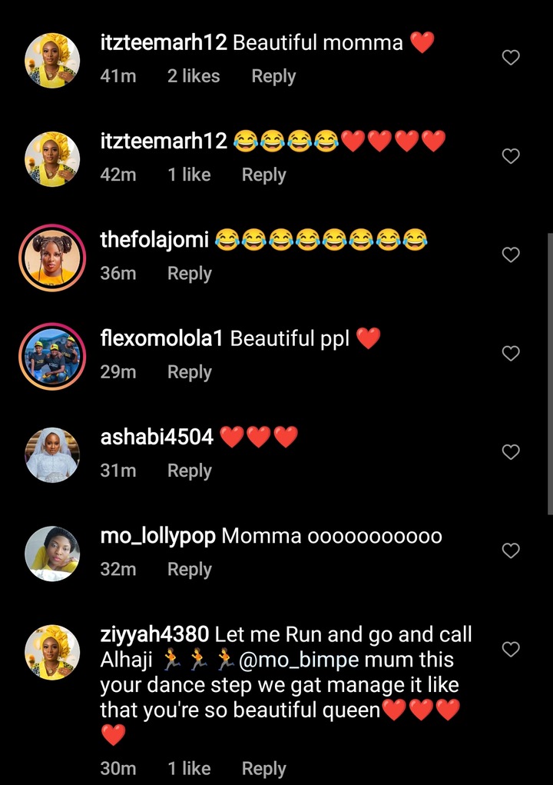Heart flexomolola1's 'Beautiful ppl' comment
The image size is (553, 785).
click(511, 353)
